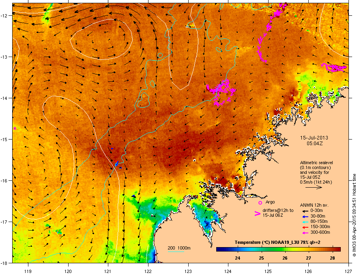This screenshot has height=275, width=357.
Task: Click the magenta 300-600m arrow in legend
Action: [x=305, y=233]
